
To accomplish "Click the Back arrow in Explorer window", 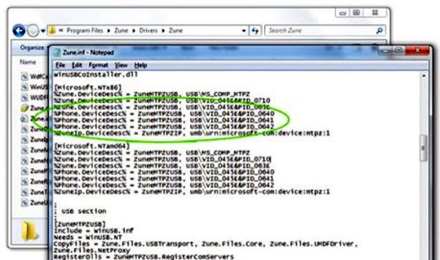I will pyautogui.click(x=19, y=30).
